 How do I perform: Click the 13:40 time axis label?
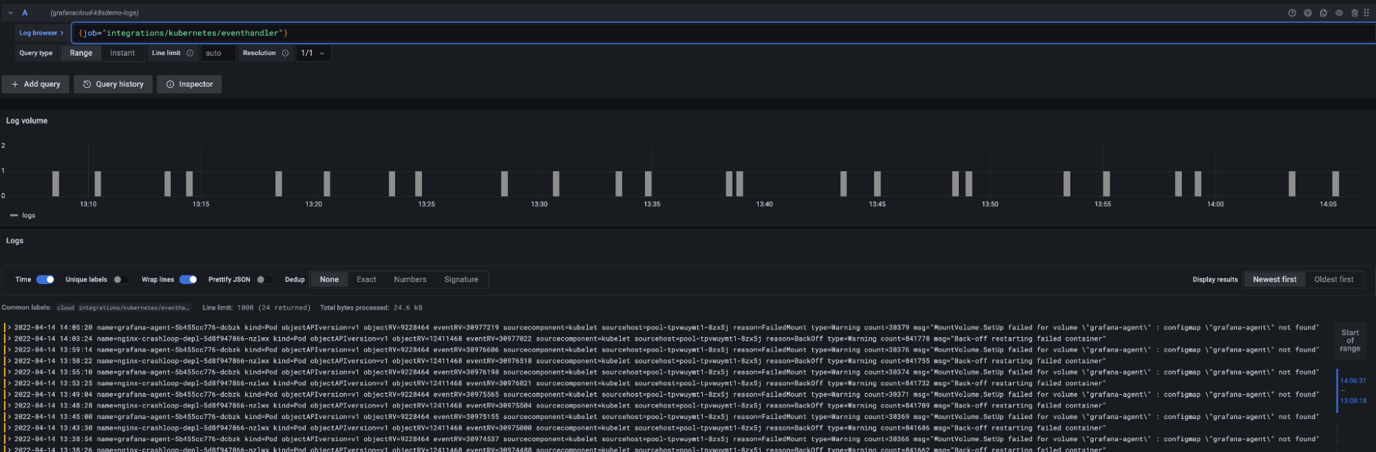[x=764, y=204]
